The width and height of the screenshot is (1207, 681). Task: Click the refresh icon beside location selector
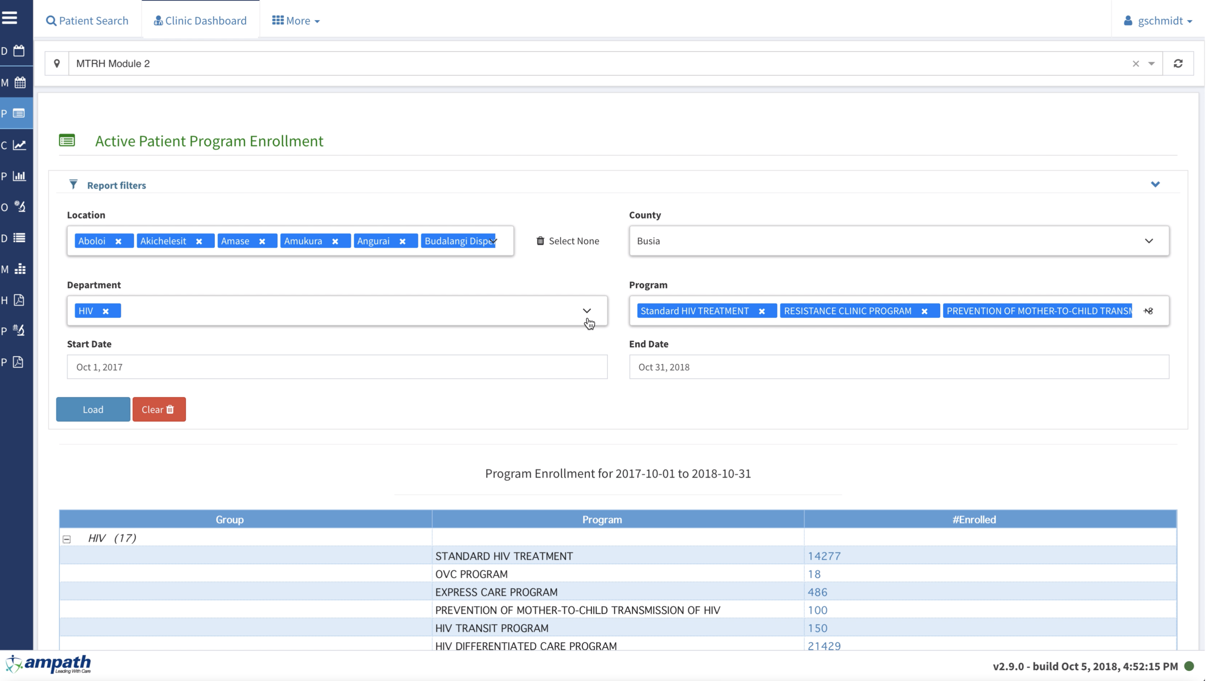tap(1178, 63)
